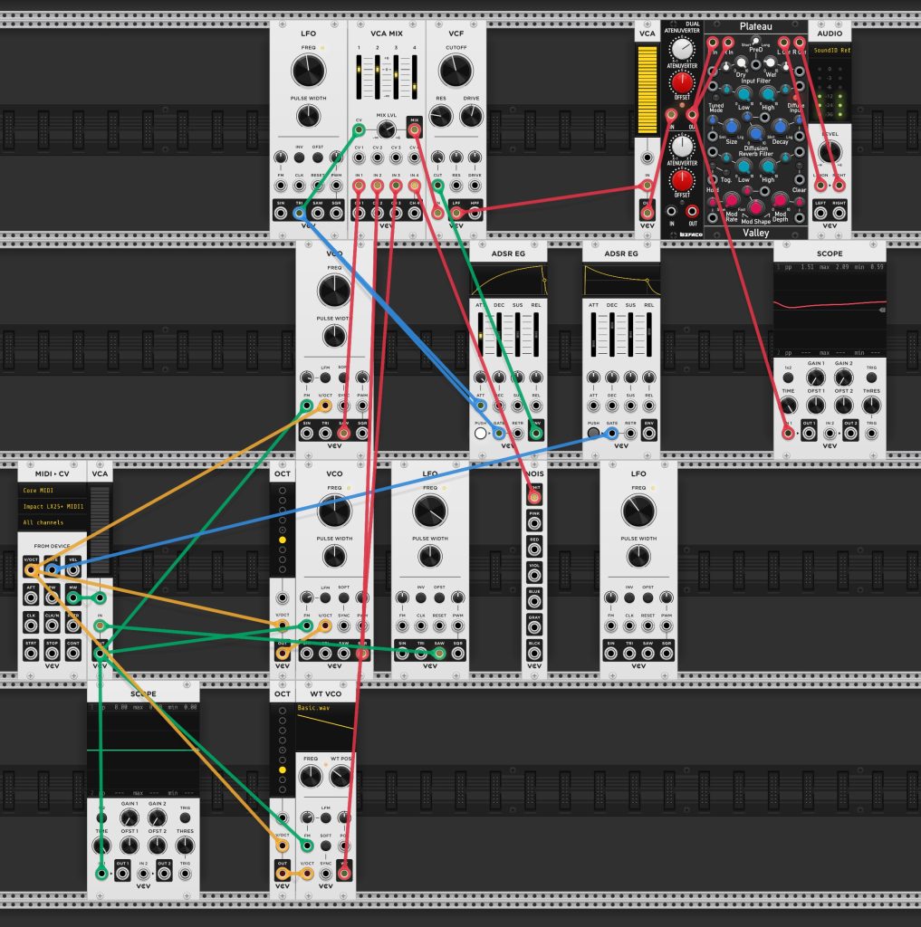Click the LPF output jack on VCF

pyautogui.click(x=456, y=214)
